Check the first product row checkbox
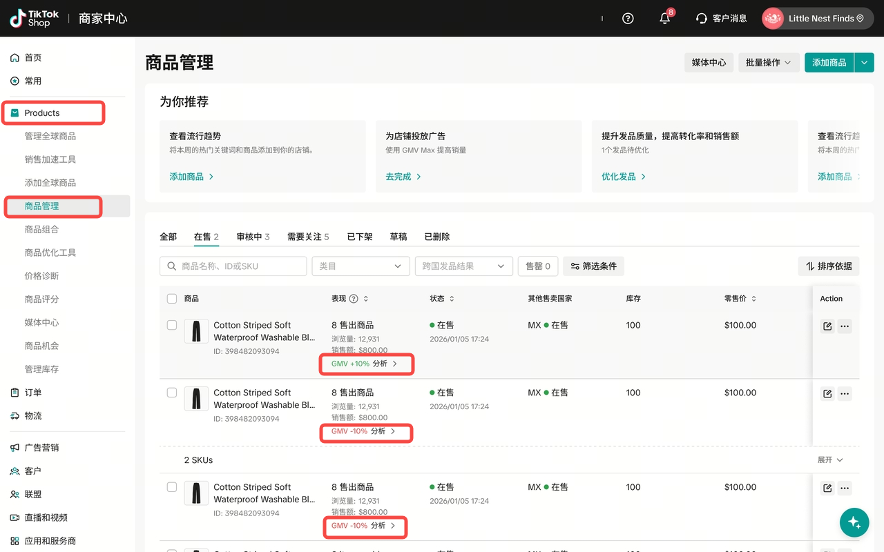The image size is (884, 552). pos(172,325)
